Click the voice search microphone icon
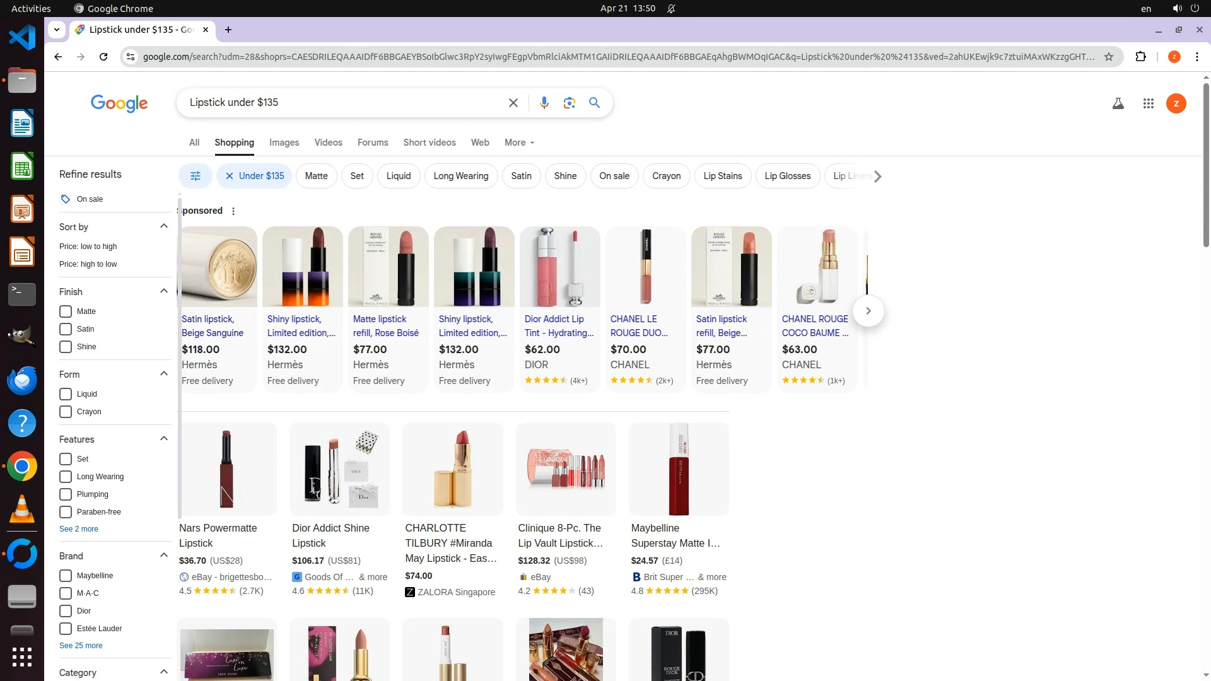This screenshot has height=681, width=1211. coord(544,103)
